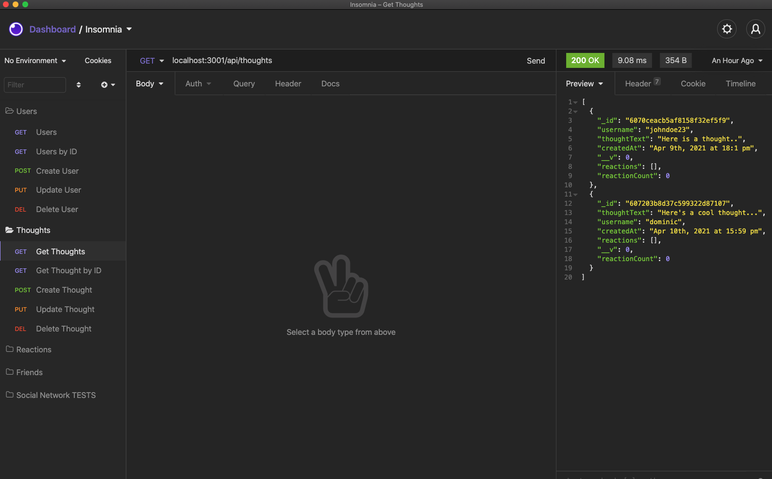
Task: Switch to the Query tab
Action: pos(244,83)
